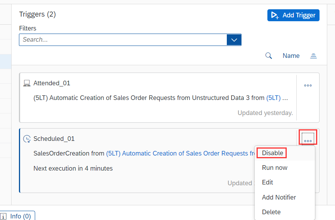
Task: Expand the Filters search dropdown arrow
Action: point(234,40)
